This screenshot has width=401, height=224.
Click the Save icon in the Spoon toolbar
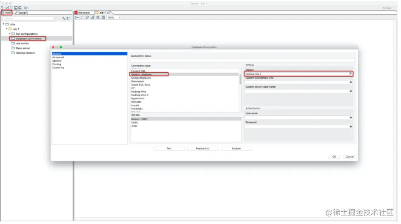tap(16, 8)
